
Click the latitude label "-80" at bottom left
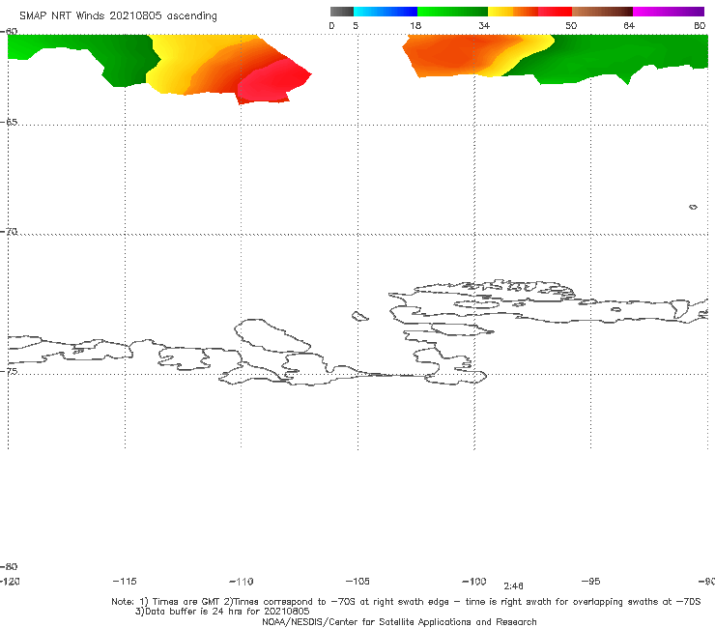pos(9,566)
